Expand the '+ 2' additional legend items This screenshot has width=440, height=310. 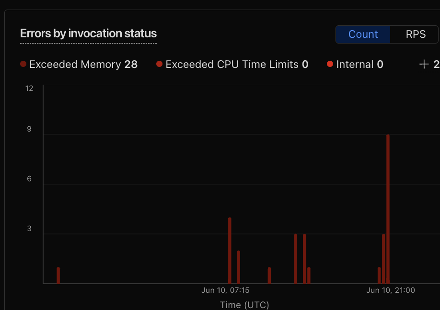pyautogui.click(x=429, y=64)
